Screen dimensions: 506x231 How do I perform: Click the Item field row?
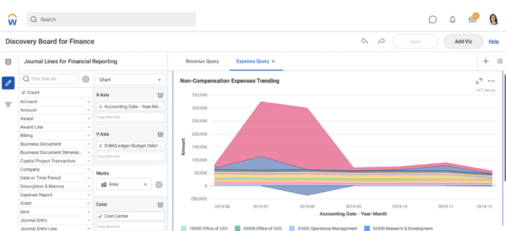pyautogui.click(x=56, y=212)
